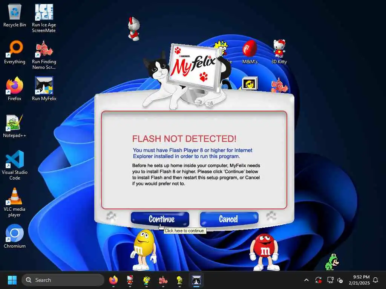
Task: Click the active MyFelix cat taskbar icon
Action: tap(196, 280)
